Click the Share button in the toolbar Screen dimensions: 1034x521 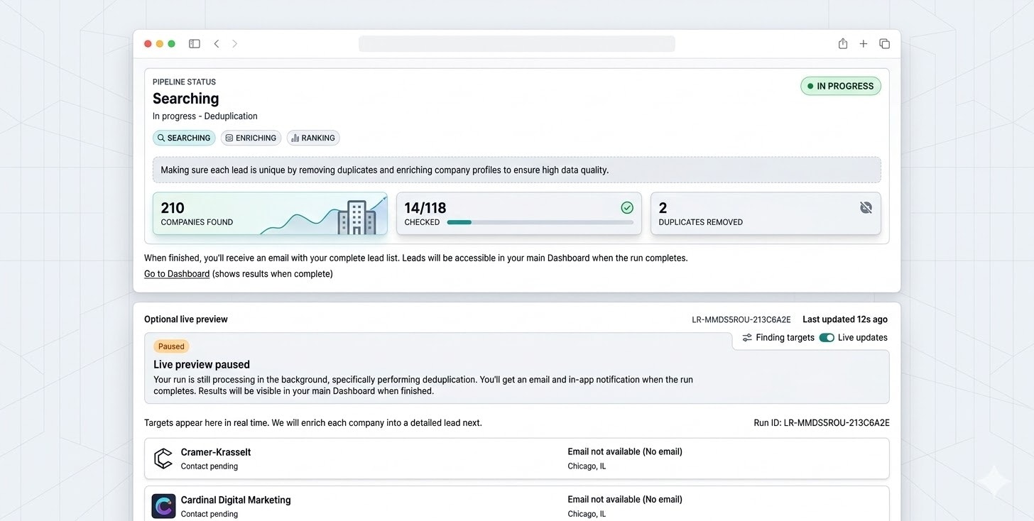pos(842,43)
